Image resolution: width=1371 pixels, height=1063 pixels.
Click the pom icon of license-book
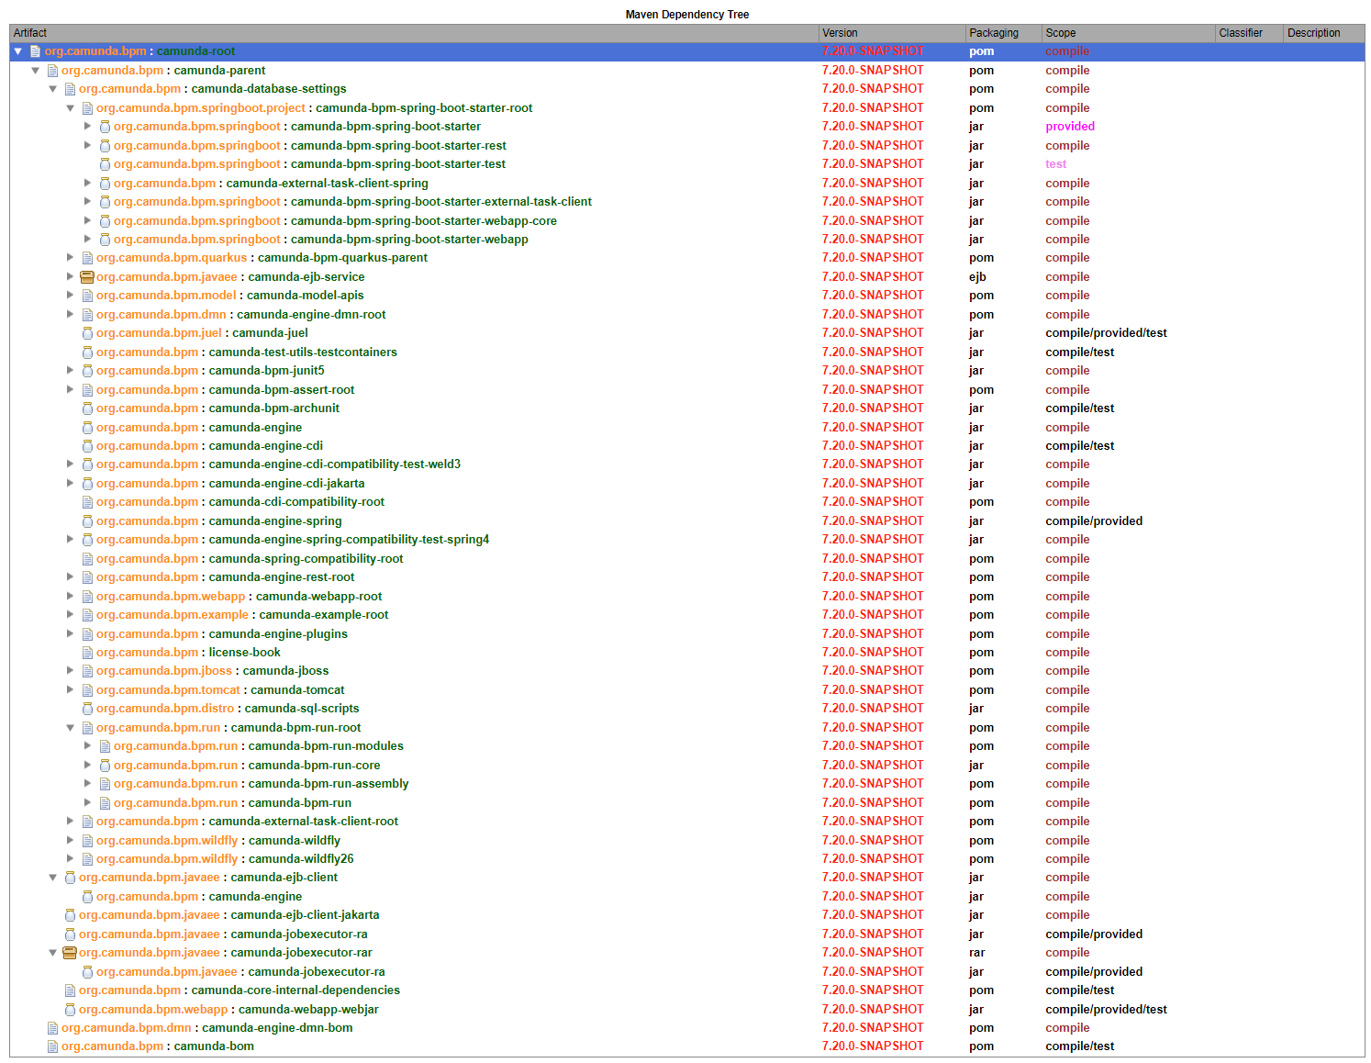(87, 652)
